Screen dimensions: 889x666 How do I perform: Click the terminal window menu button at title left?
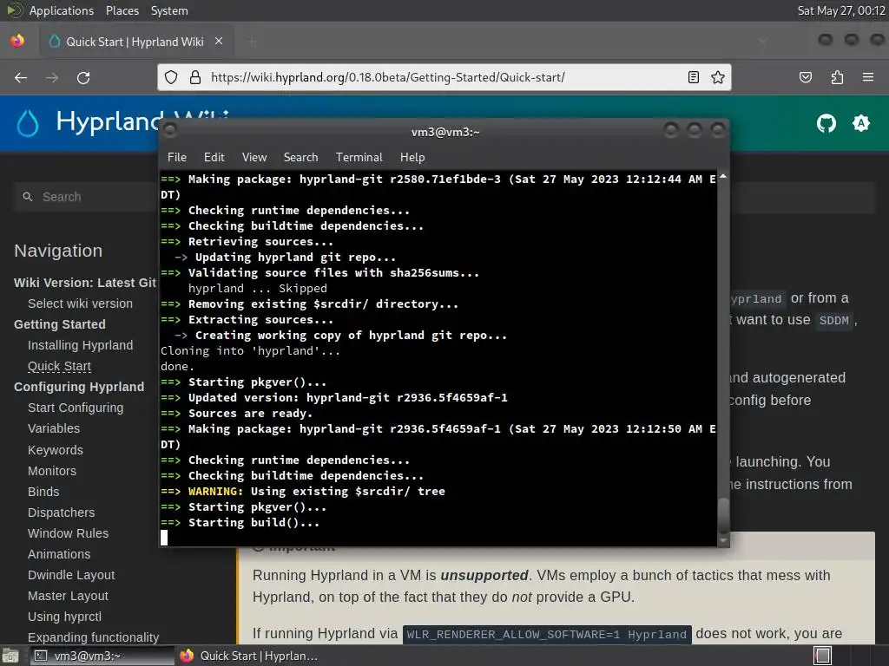point(169,131)
